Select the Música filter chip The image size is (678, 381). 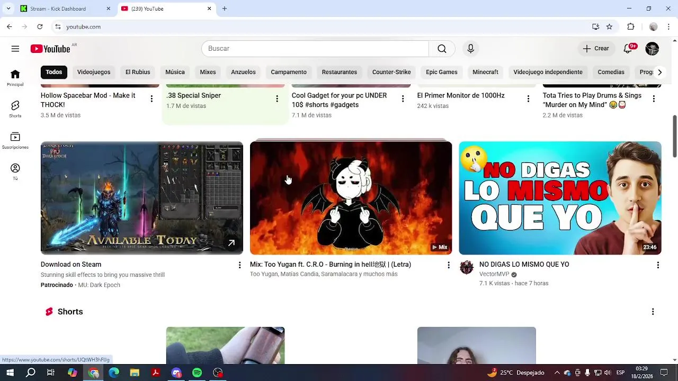coord(175,72)
